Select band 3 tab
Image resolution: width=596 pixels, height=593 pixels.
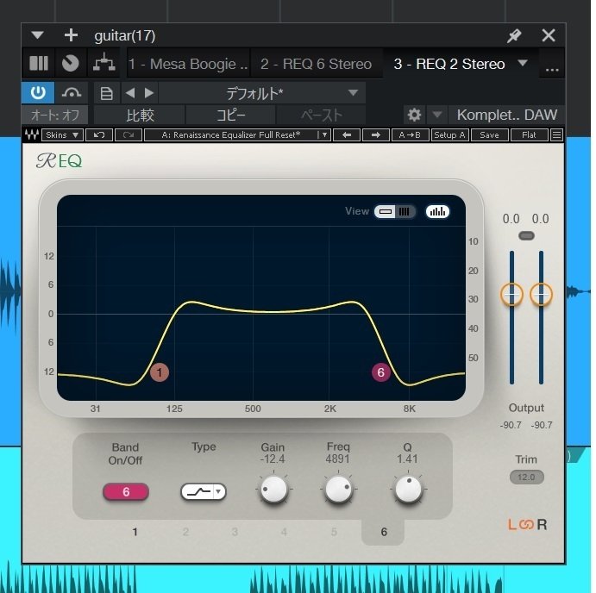(235, 532)
